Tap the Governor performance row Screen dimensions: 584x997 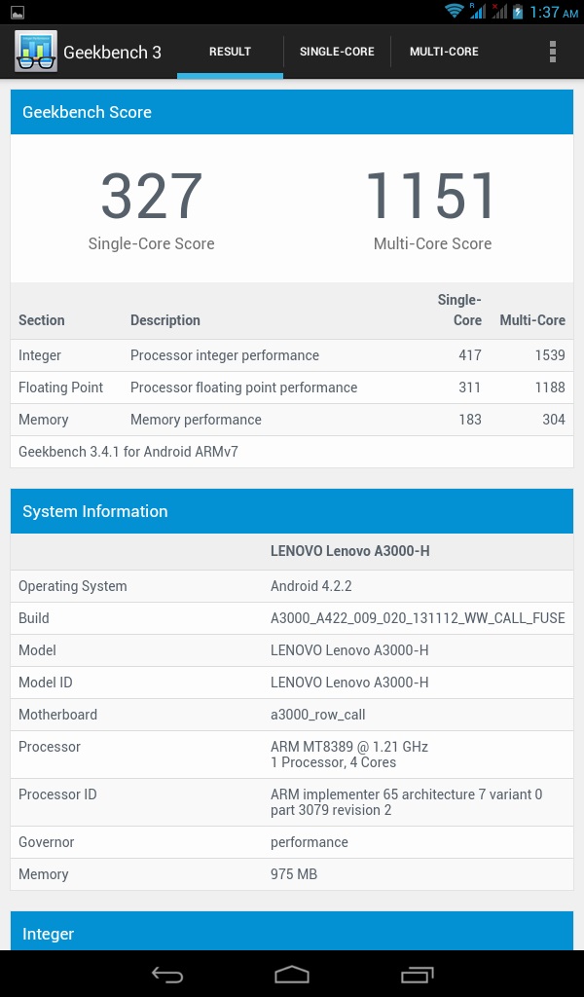[292, 842]
